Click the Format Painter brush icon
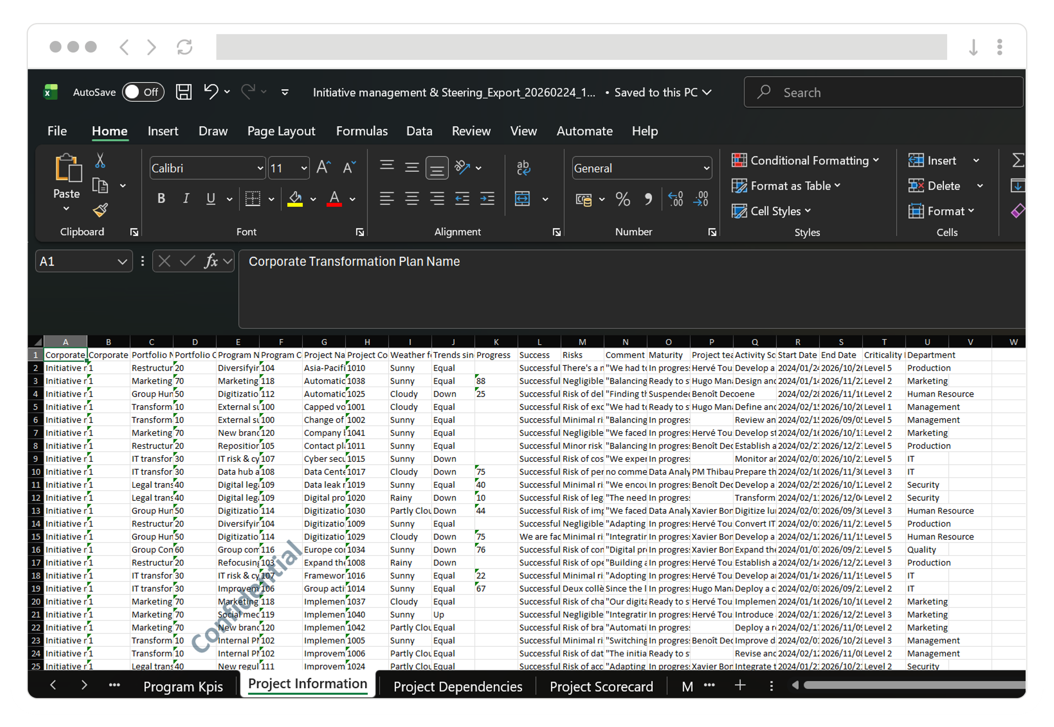 tap(100, 210)
